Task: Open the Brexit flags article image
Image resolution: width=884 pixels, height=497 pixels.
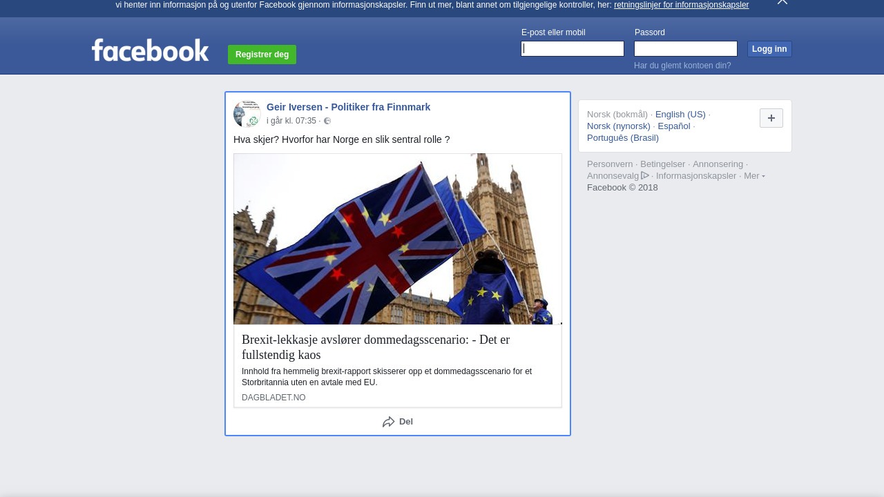Action: [x=398, y=239]
